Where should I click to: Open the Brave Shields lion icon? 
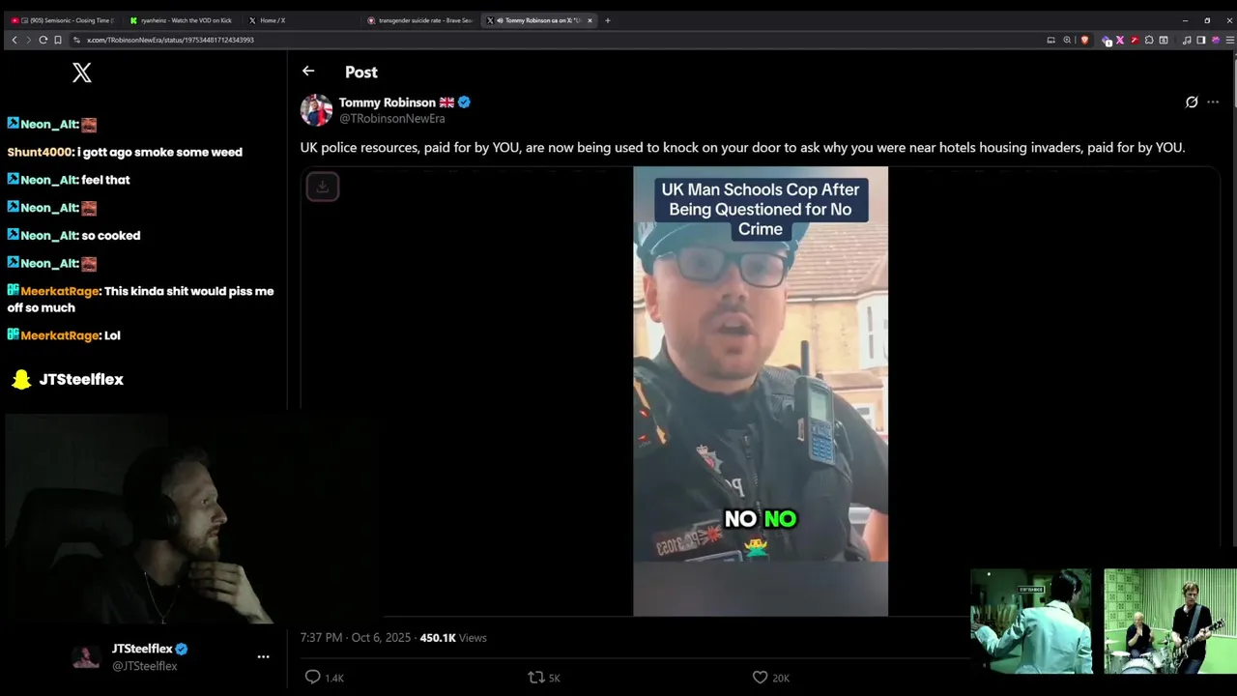(x=1084, y=40)
